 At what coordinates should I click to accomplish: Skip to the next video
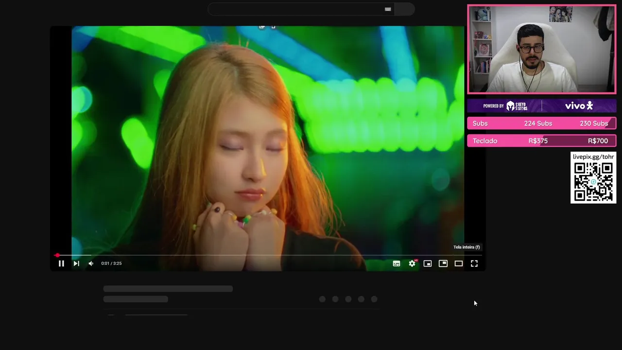click(76, 263)
